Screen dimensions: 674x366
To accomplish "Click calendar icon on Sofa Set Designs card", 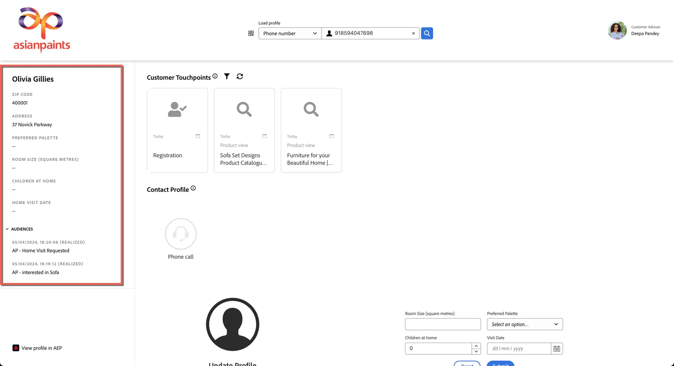I will [264, 136].
